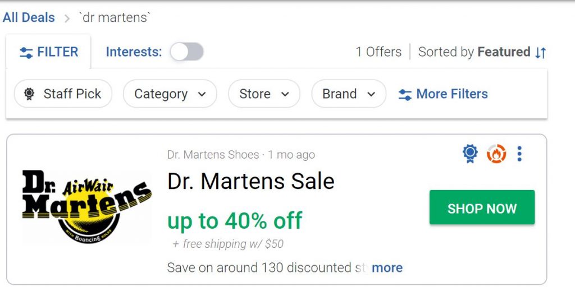The height and width of the screenshot is (296, 575).
Task: Enable the Staff Pick filter chip
Action: [x=63, y=94]
